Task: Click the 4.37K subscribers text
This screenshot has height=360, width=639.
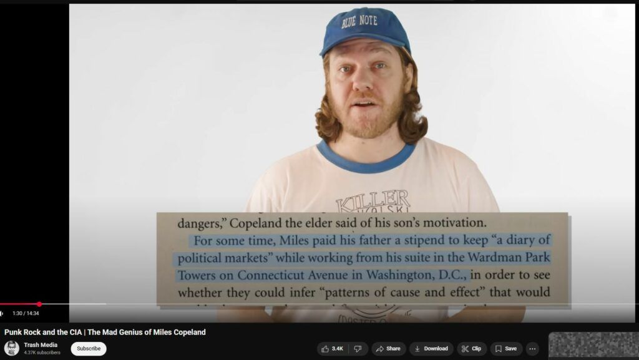Action: click(42, 353)
